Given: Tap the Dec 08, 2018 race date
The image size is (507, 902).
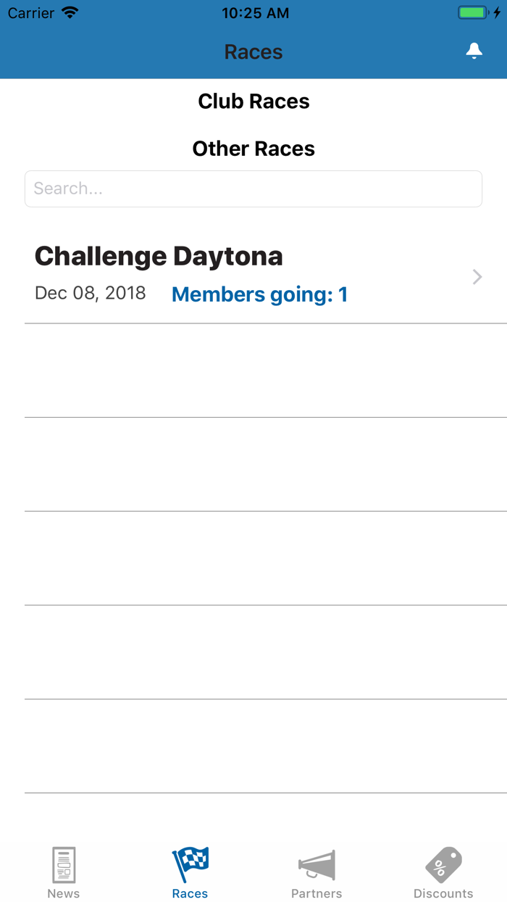Looking at the screenshot, I should coord(91,293).
